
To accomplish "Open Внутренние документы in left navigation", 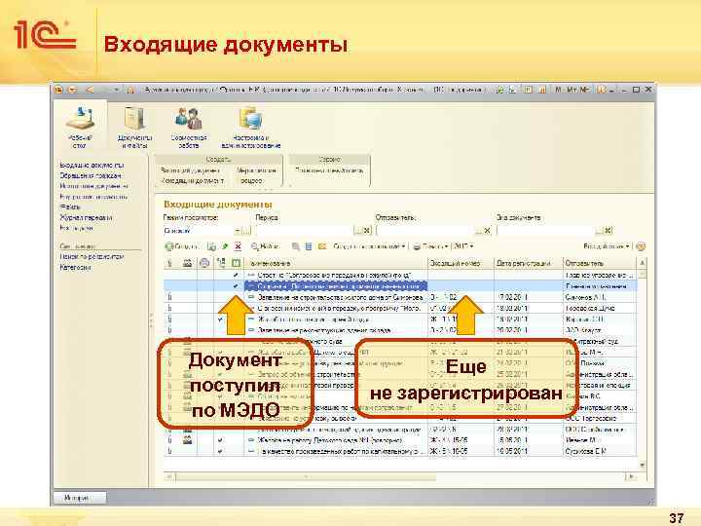I will [x=93, y=197].
